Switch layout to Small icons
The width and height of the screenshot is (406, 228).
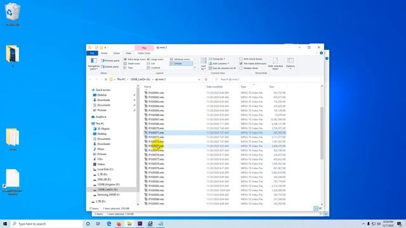click(x=132, y=63)
